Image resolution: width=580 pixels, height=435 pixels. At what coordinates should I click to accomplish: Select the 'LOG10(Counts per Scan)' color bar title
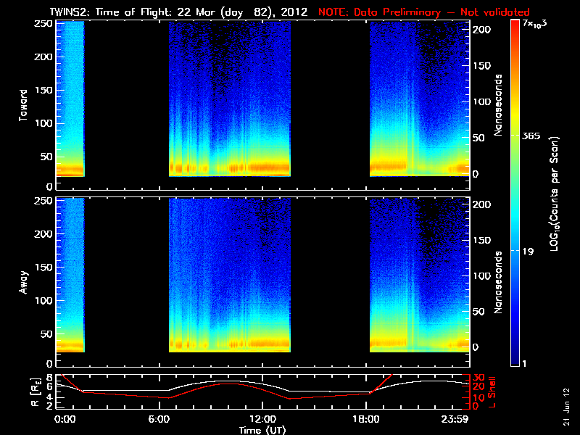[555, 194]
